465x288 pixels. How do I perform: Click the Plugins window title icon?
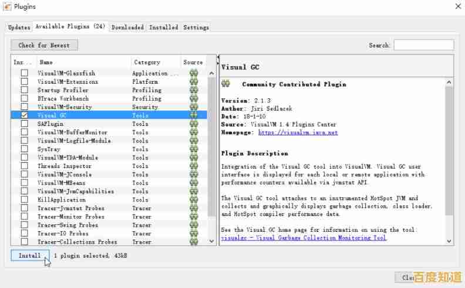(x=6, y=6)
